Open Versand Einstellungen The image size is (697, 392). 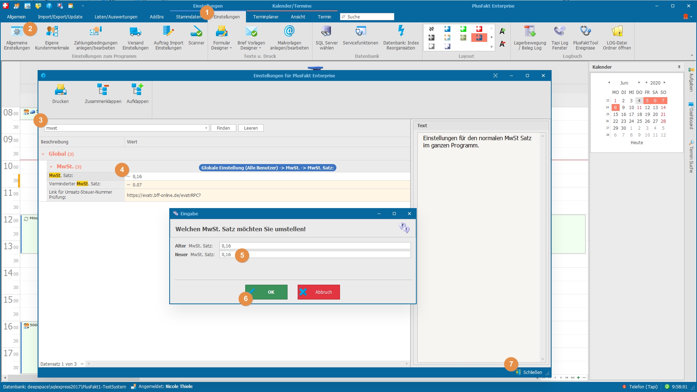click(135, 38)
